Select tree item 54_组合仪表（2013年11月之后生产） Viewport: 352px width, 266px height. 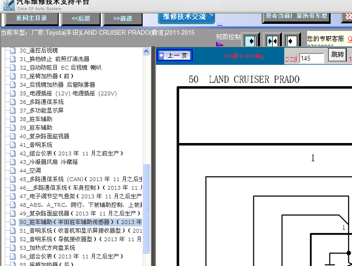(72, 256)
